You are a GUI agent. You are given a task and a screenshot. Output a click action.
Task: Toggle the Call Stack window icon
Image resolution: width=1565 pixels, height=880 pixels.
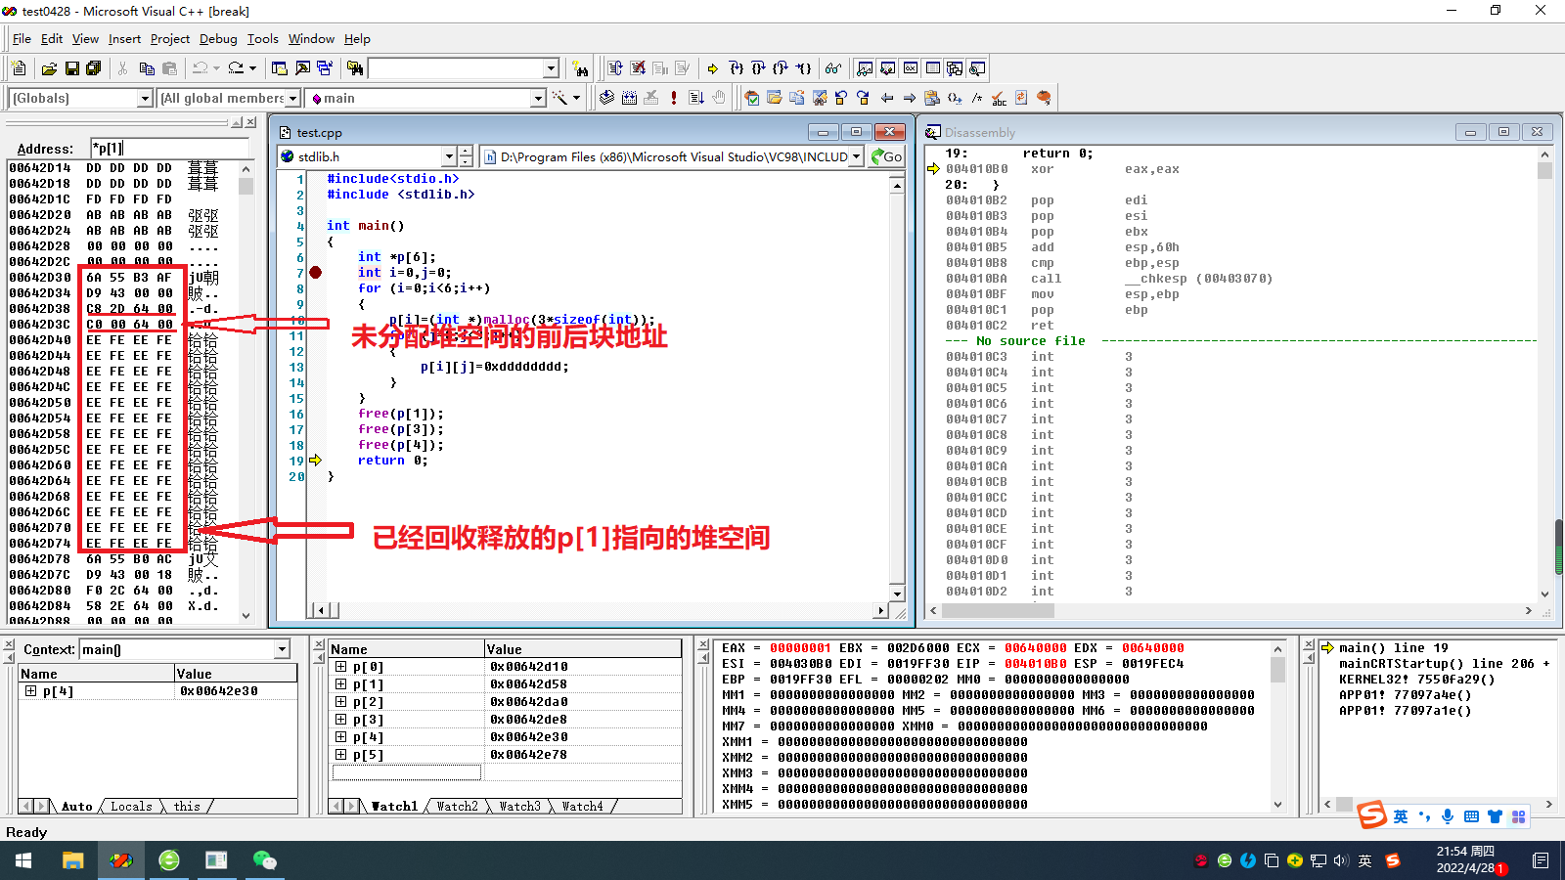955,68
